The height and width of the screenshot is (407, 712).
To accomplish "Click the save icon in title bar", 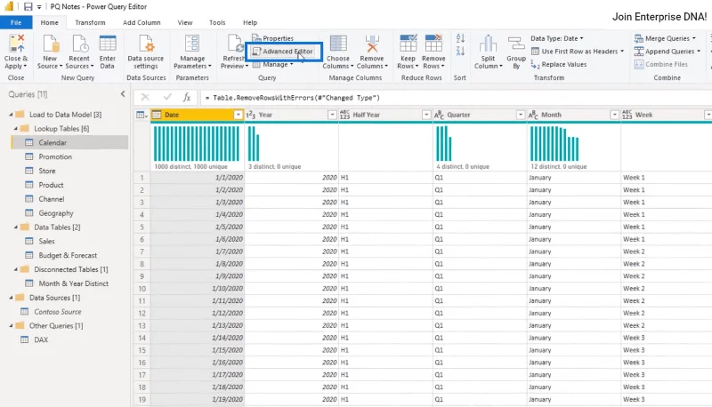I will (28, 7).
